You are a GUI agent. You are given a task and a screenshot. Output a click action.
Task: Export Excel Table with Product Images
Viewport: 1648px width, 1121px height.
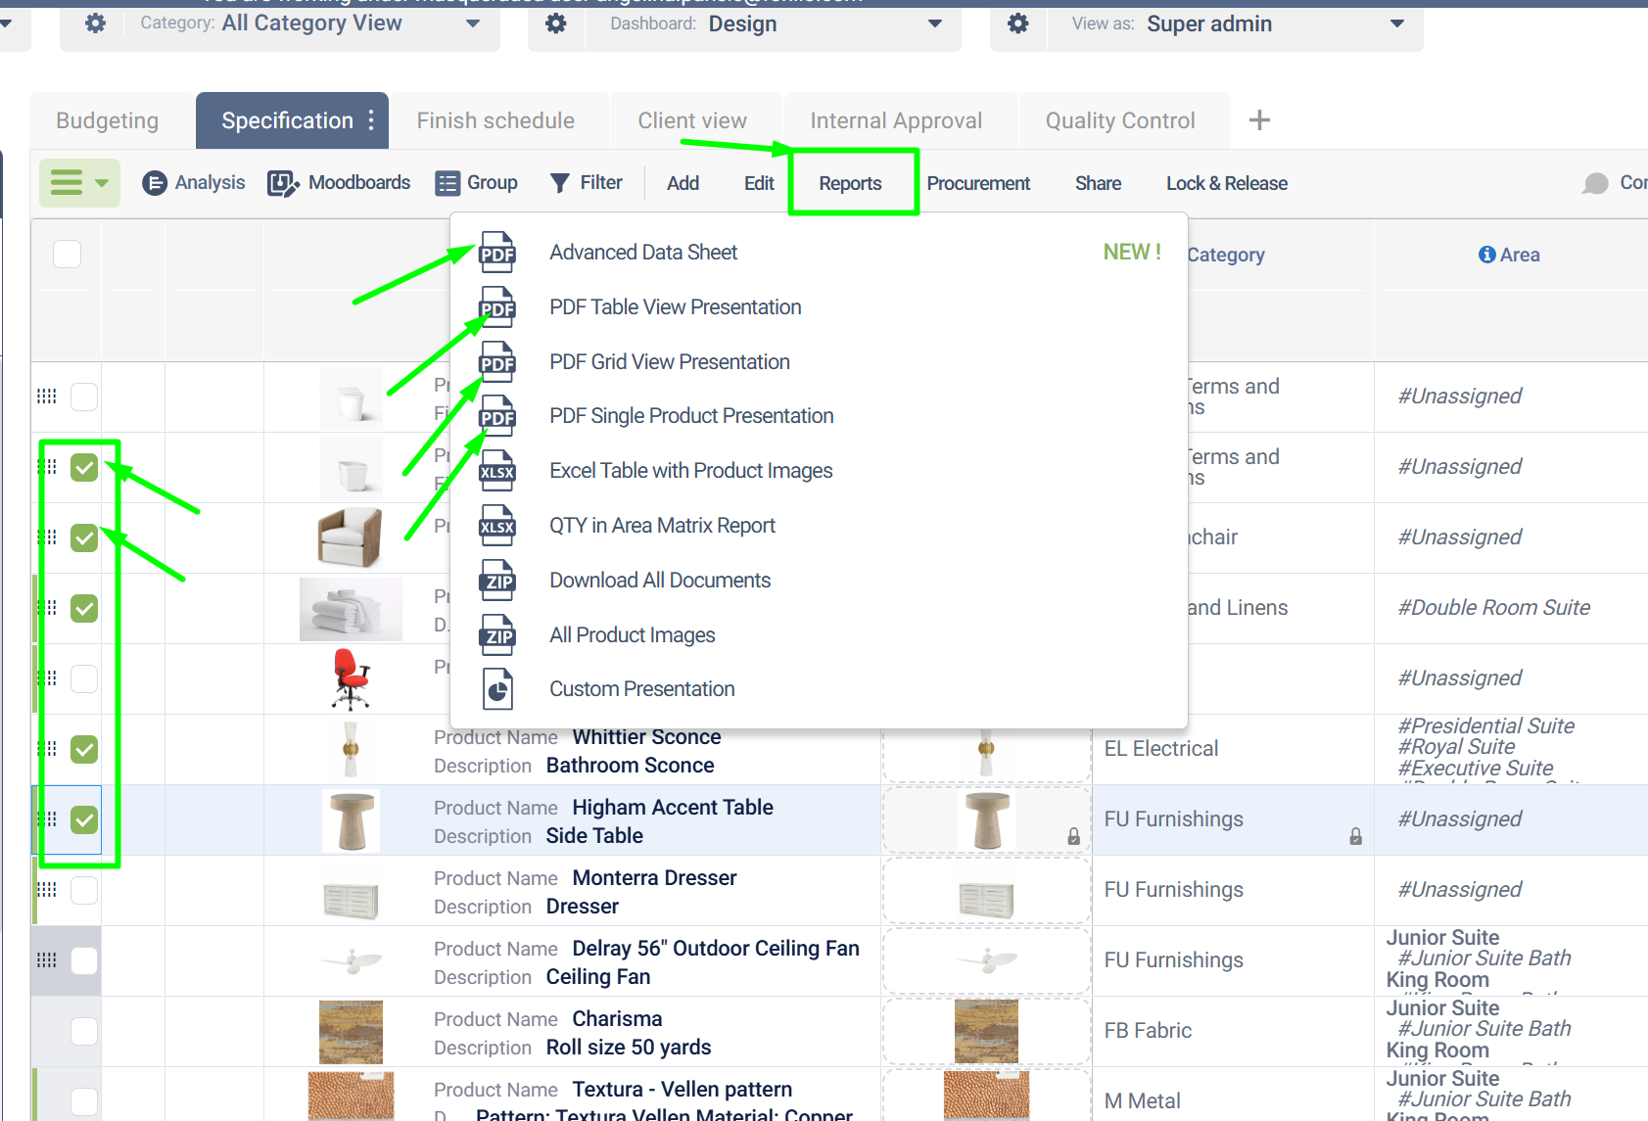click(x=690, y=470)
